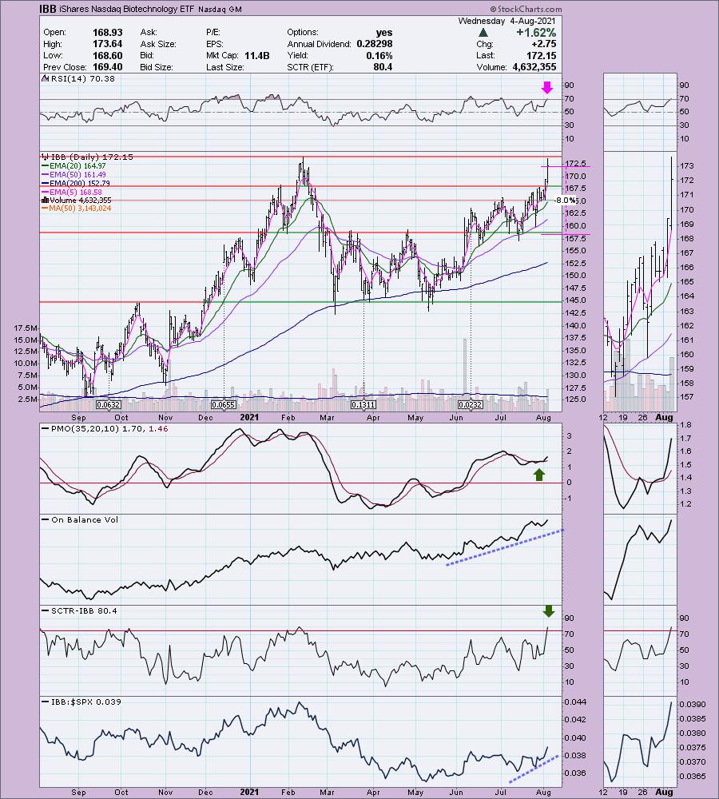Click the Nasdaq GM exchange label

tap(220, 9)
